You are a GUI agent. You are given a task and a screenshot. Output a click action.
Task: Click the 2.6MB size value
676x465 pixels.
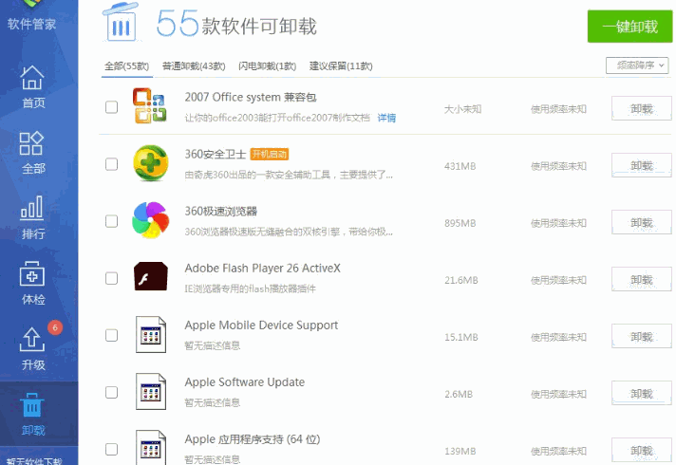pyautogui.click(x=459, y=394)
